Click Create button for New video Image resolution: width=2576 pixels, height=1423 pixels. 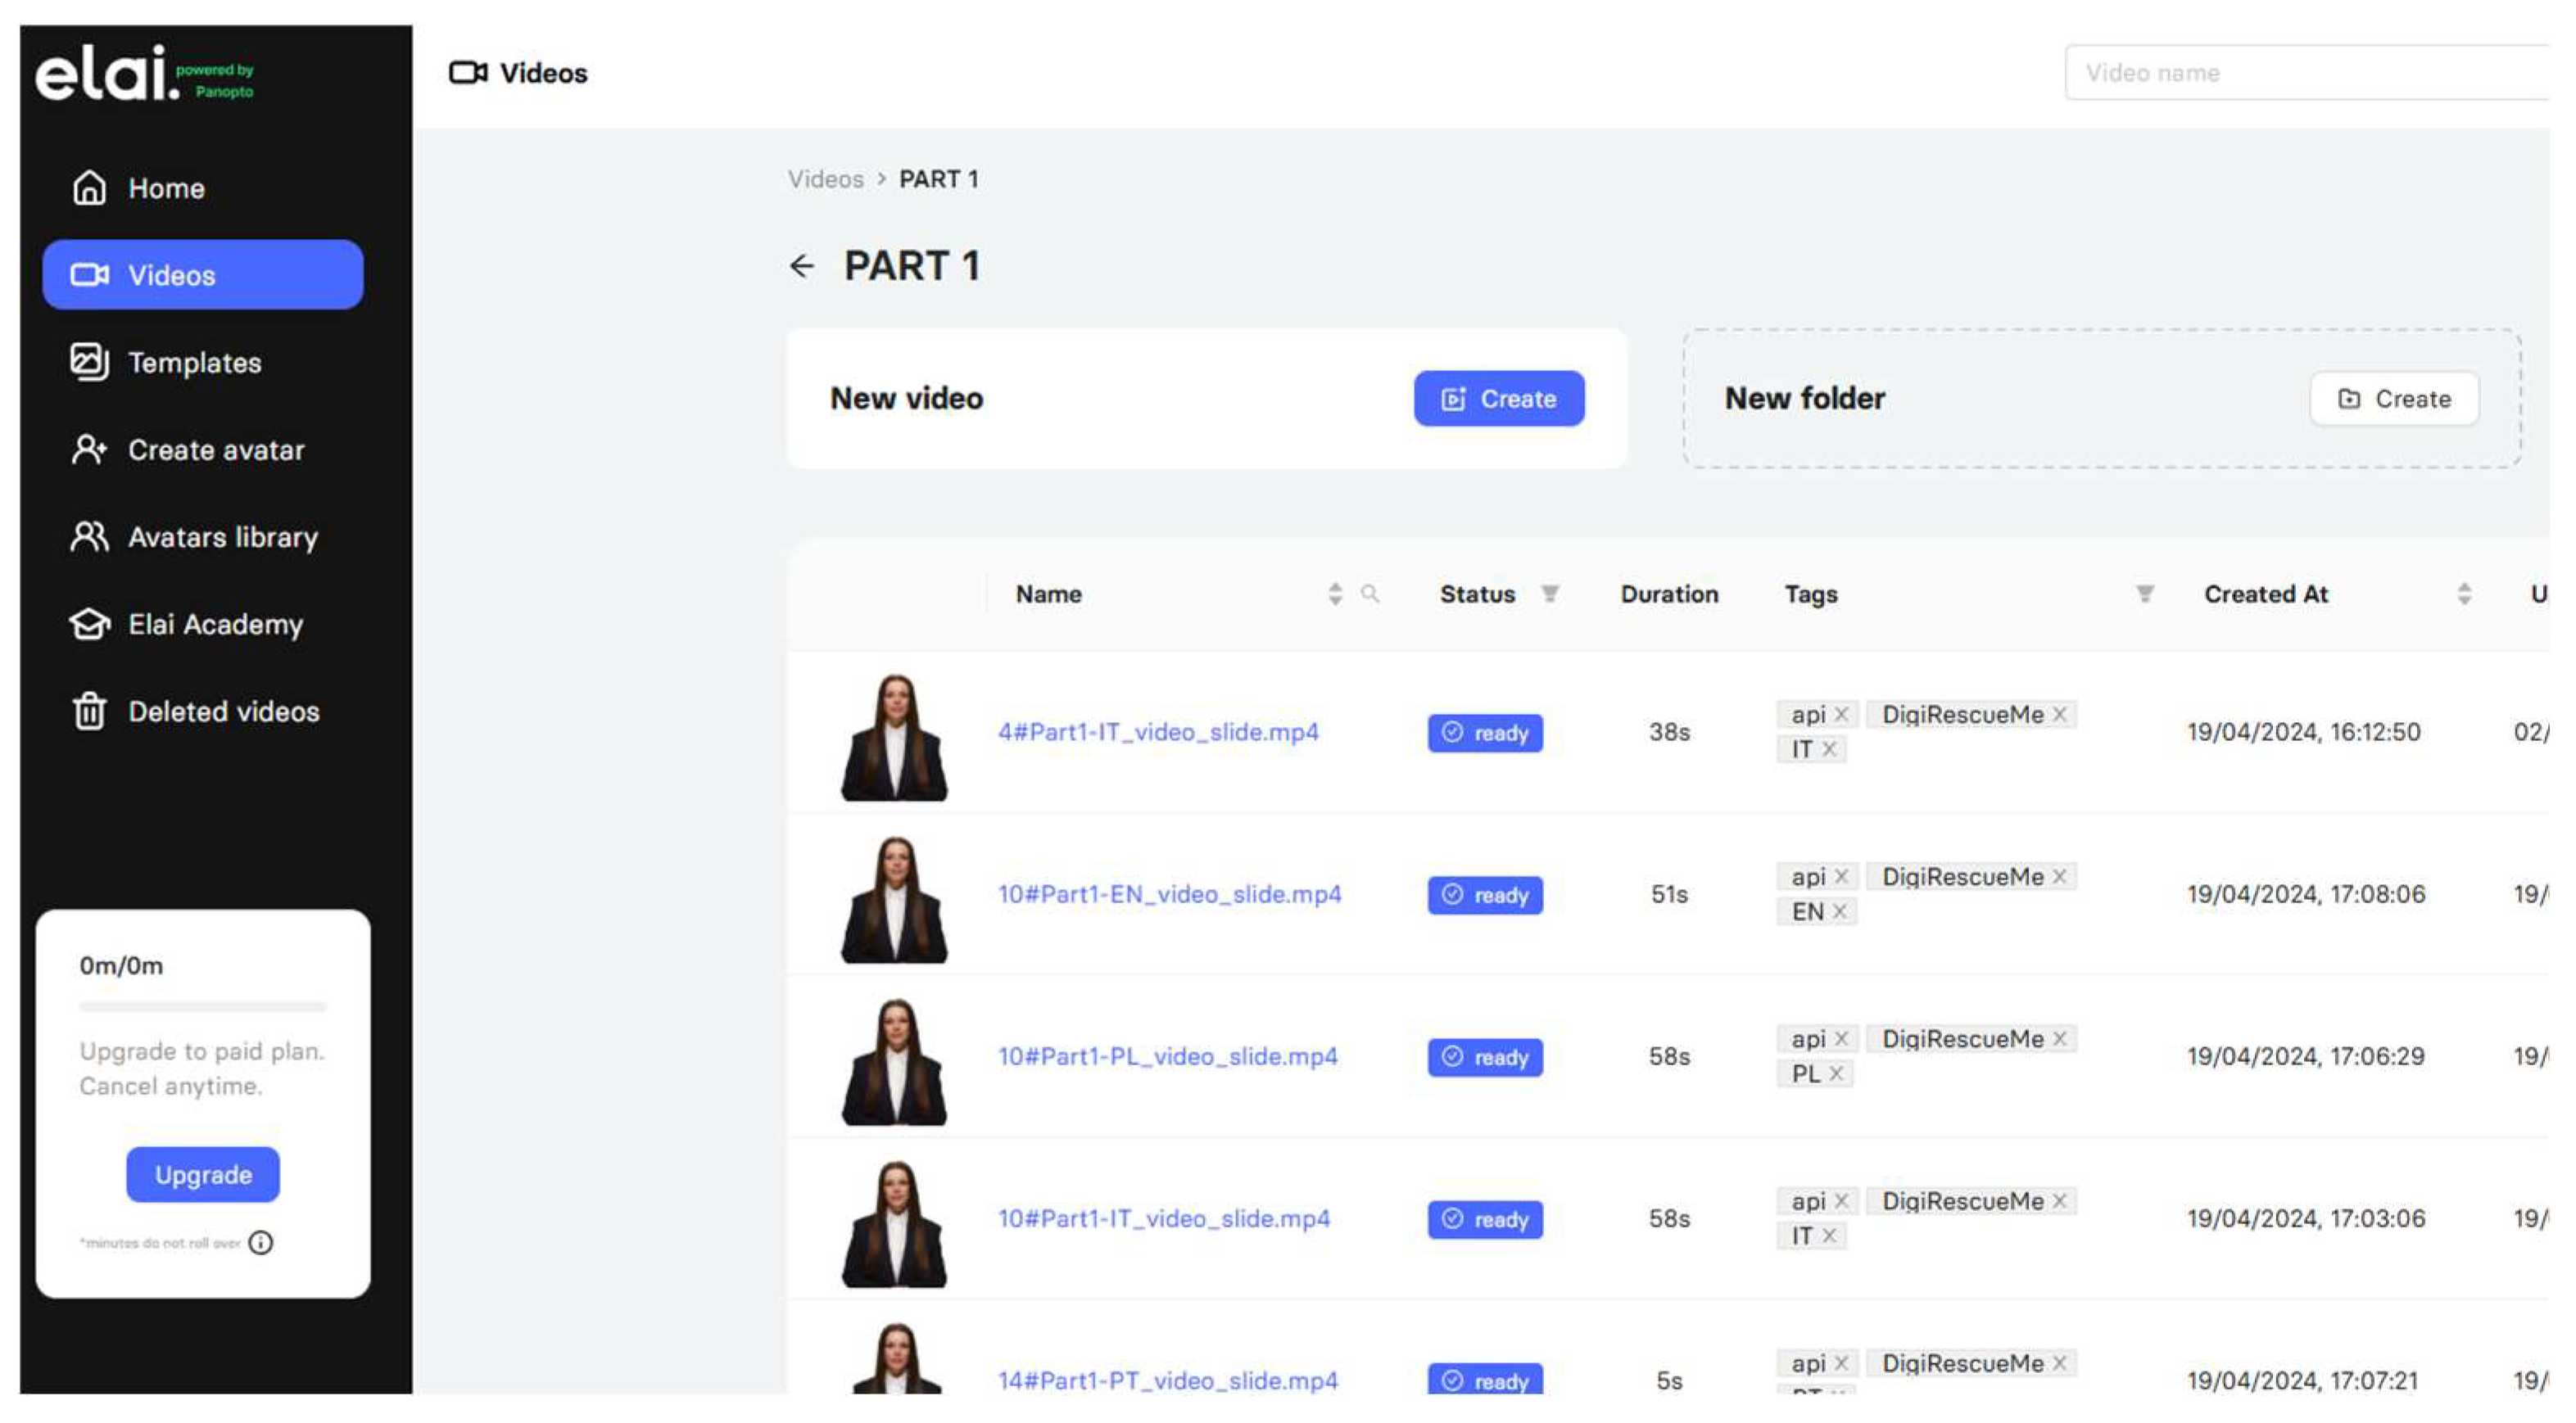pyautogui.click(x=1498, y=399)
